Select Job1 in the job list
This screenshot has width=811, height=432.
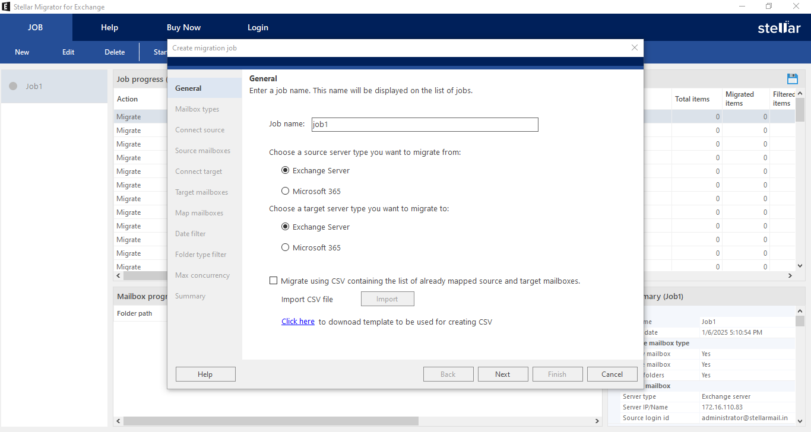54,86
